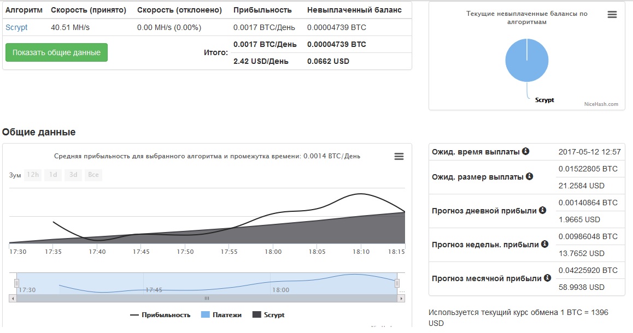Viewport: 633px width, 333px height.
Task: Toggle the Платежи series in legend
Action: [x=221, y=315]
